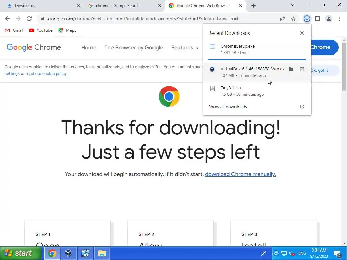Open the tab search dropdown
Screen dimensions: 347x260
tap(292, 5)
